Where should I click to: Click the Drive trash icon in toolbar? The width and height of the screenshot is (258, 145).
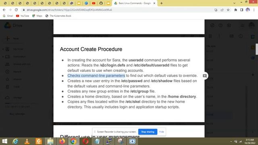click(210, 36)
